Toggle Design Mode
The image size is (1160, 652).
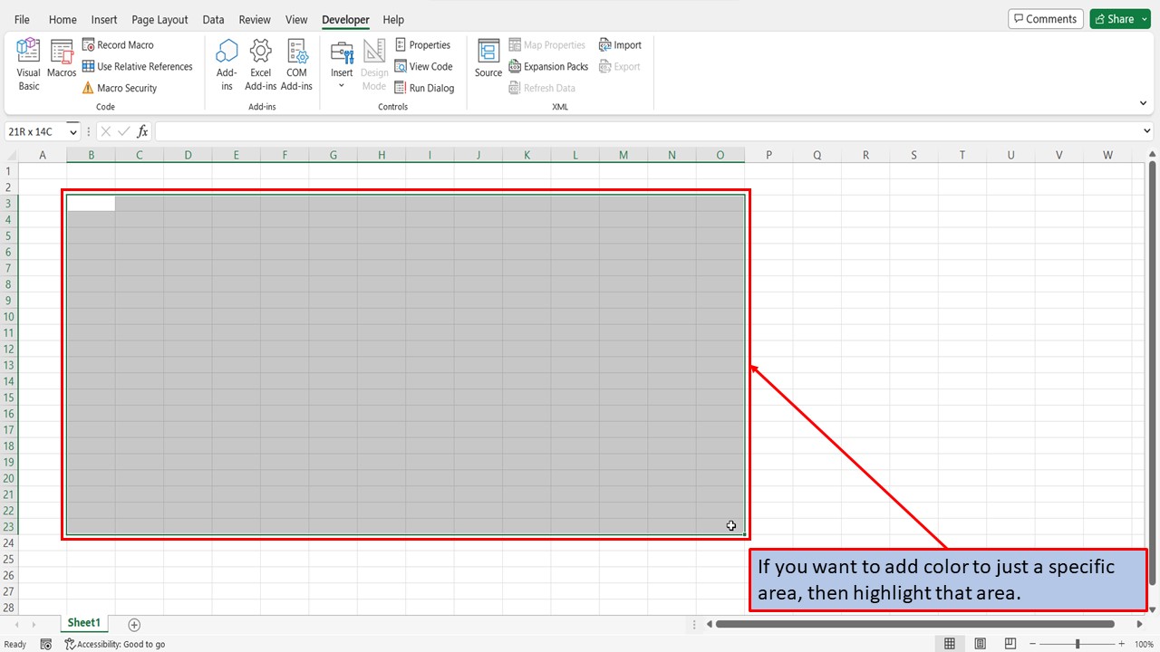tap(373, 62)
